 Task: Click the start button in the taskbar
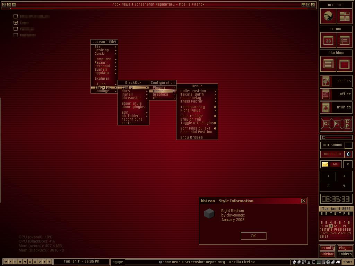coord(347,262)
